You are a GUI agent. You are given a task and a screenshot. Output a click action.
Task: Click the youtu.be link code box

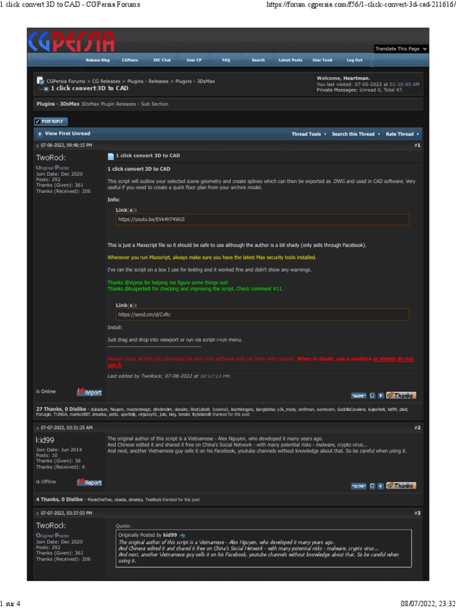262,220
